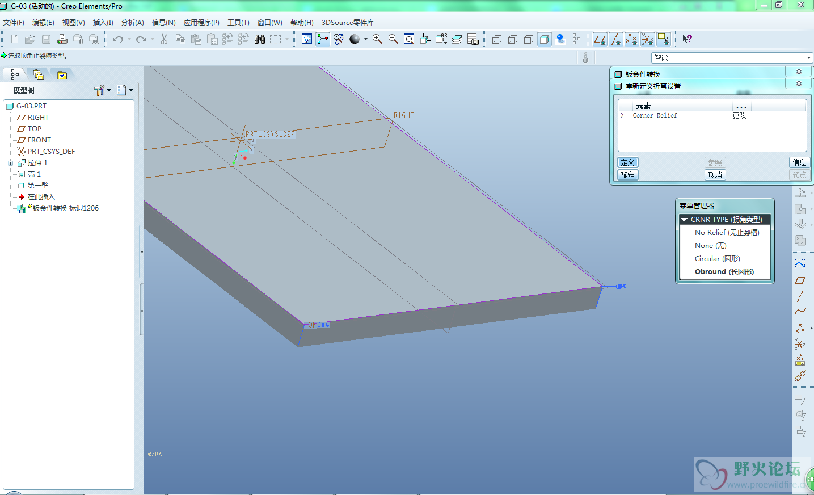Screen dimensions: 814x495
Task: Open an existing file via the folder icon
Action: point(30,39)
